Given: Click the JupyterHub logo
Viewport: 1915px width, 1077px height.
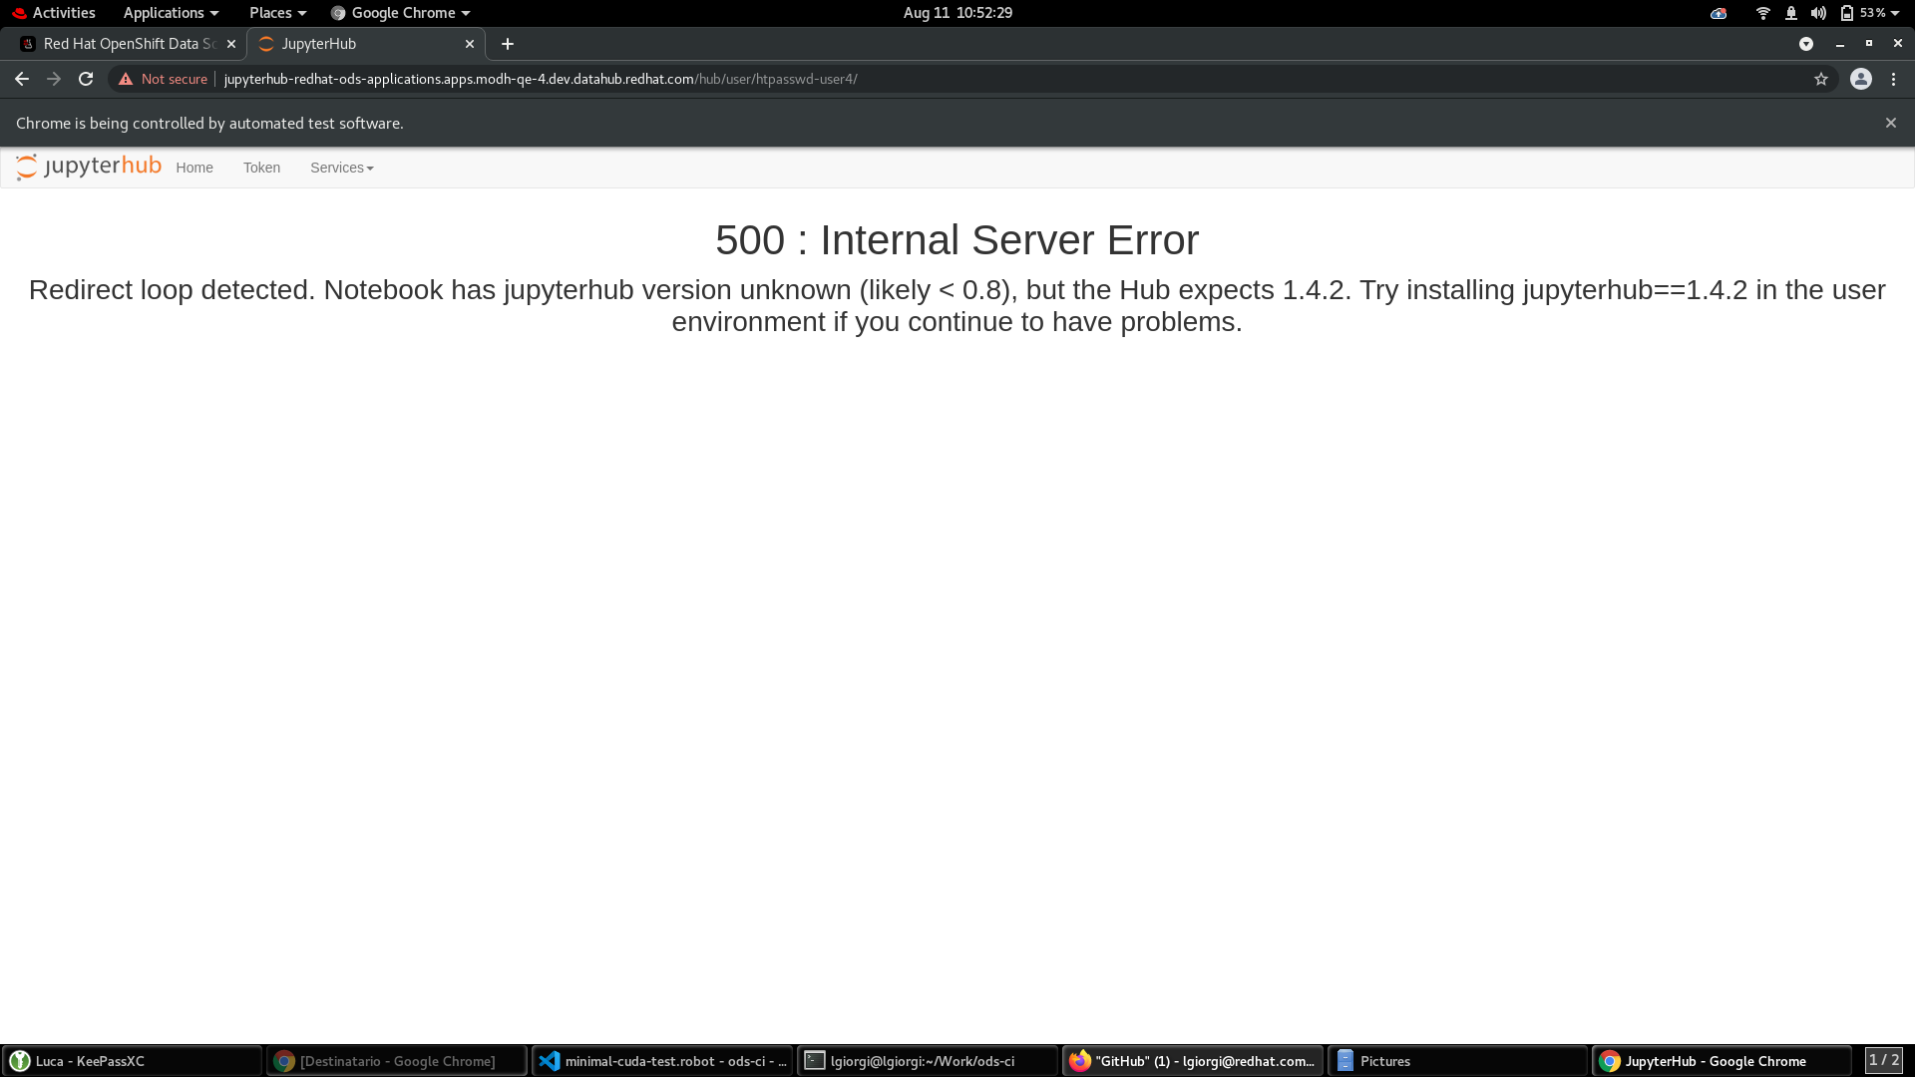Looking at the screenshot, I should tap(89, 167).
